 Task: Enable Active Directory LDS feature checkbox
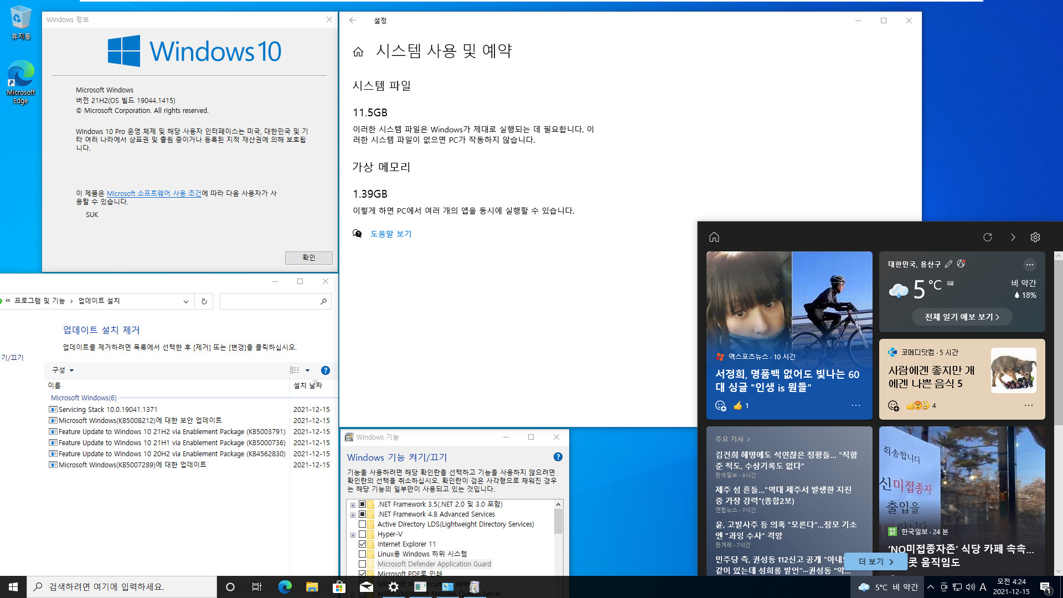[362, 524]
